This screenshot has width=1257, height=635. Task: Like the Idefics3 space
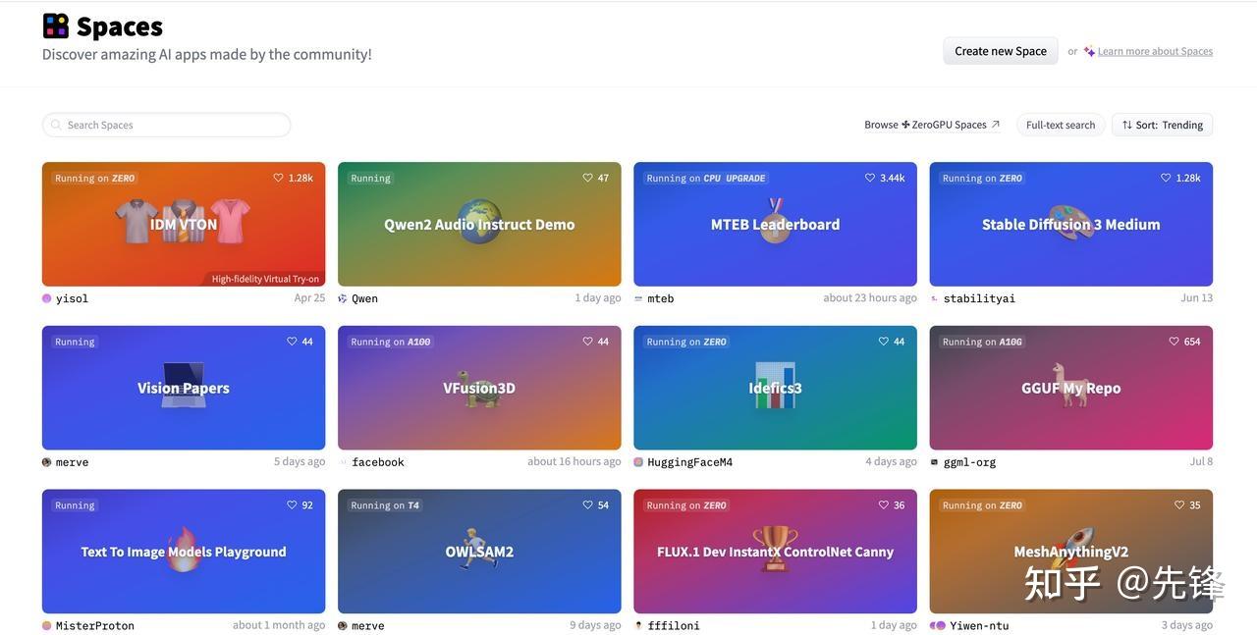pos(883,342)
